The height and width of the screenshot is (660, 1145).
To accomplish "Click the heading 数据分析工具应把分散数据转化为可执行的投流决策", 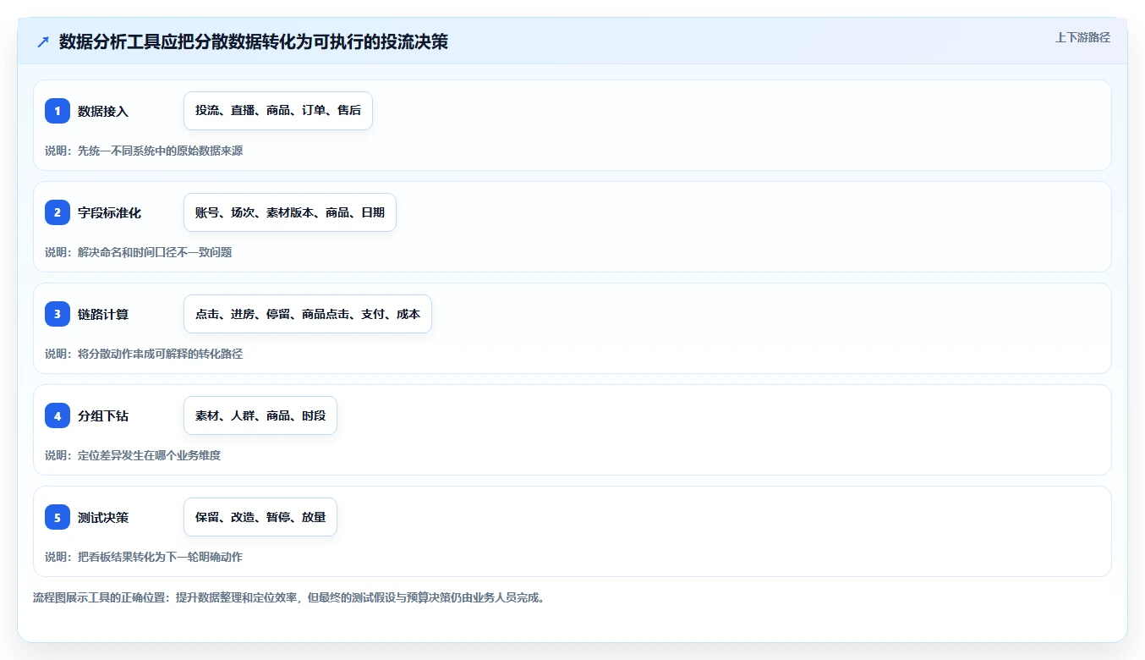I will [254, 42].
